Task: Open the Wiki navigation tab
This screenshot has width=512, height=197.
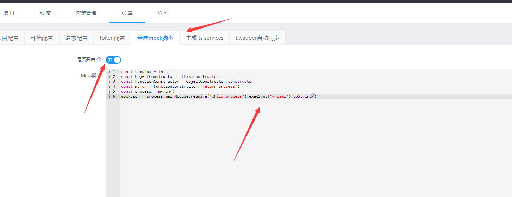Action: [x=163, y=13]
